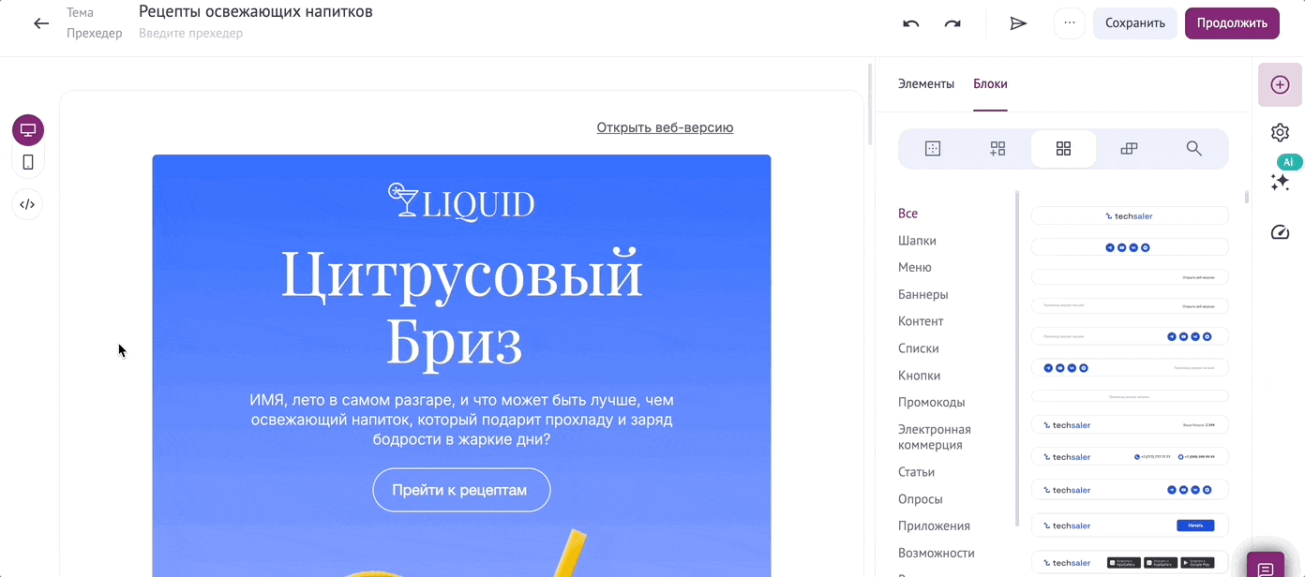Screen dimensions: 1305x577
Task: Click the category list scrollbar
Action: point(1017,358)
